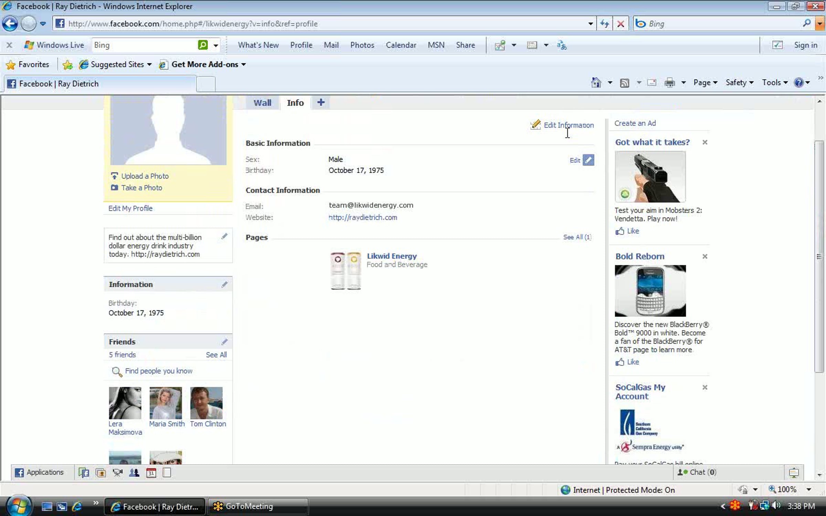Click the Facebook groups icon in bottom bar
The width and height of the screenshot is (826, 516).
click(x=134, y=473)
